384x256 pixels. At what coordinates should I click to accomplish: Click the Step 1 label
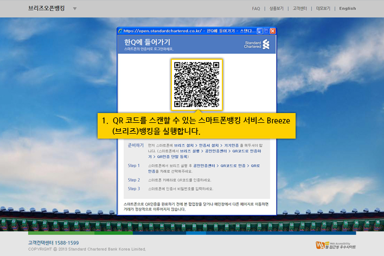tap(134, 166)
